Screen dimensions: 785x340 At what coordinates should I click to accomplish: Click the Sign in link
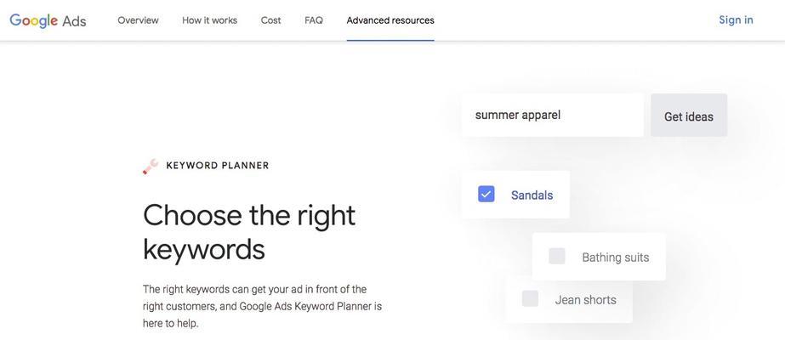tap(736, 20)
